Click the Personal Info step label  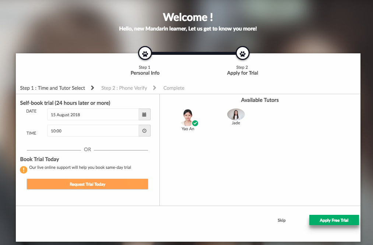click(145, 73)
